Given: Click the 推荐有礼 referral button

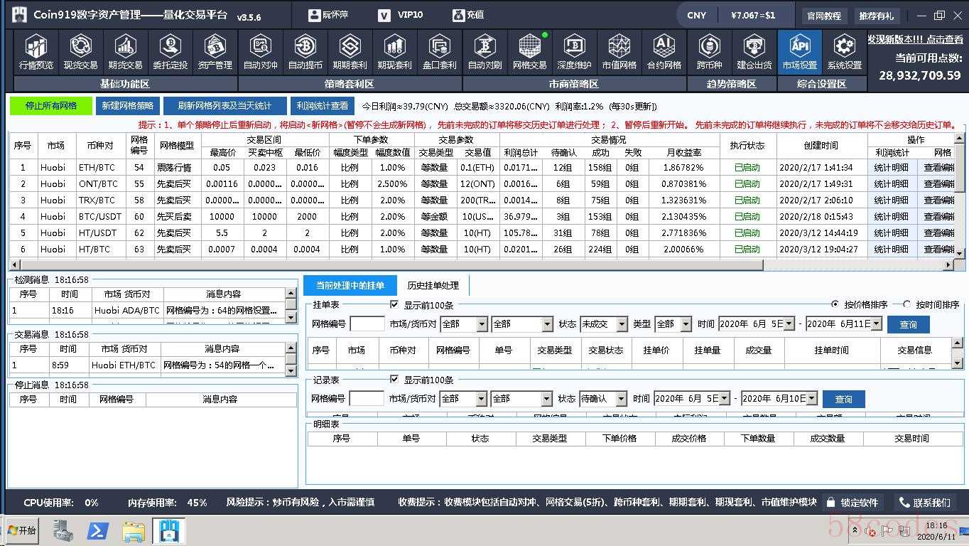Looking at the screenshot, I should tap(878, 16).
